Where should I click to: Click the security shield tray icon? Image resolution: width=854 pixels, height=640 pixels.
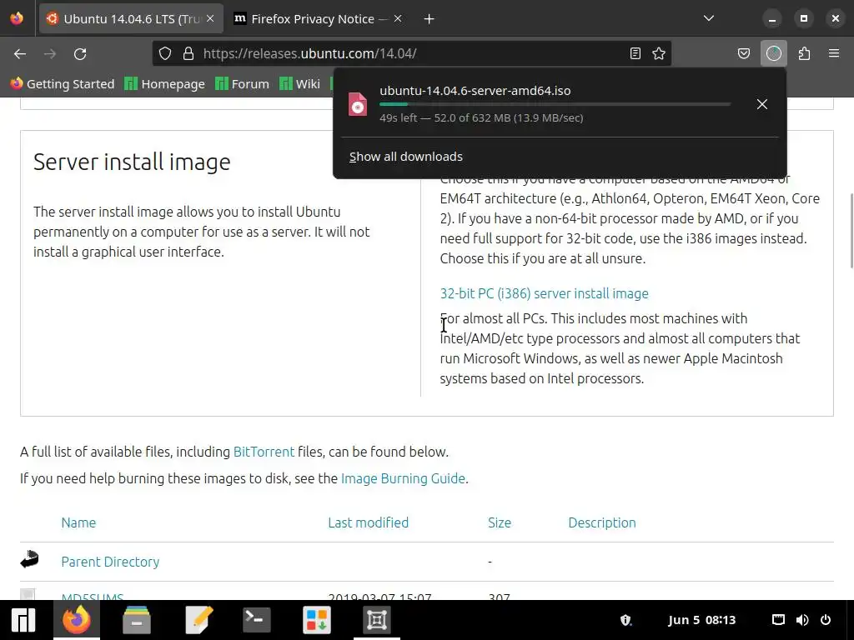click(x=625, y=620)
